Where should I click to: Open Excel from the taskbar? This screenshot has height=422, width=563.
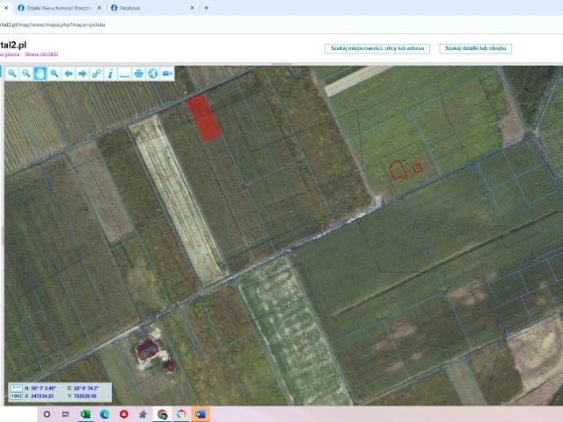click(85, 414)
